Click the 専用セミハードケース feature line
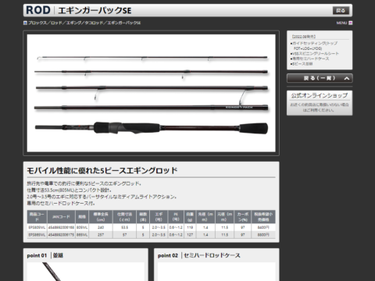375x281 pixels. 309,59
